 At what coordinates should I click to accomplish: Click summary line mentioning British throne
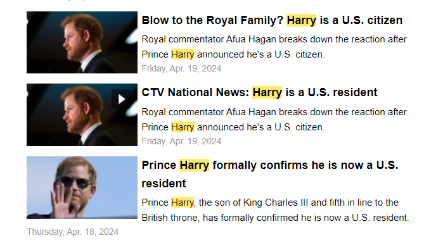point(275,218)
